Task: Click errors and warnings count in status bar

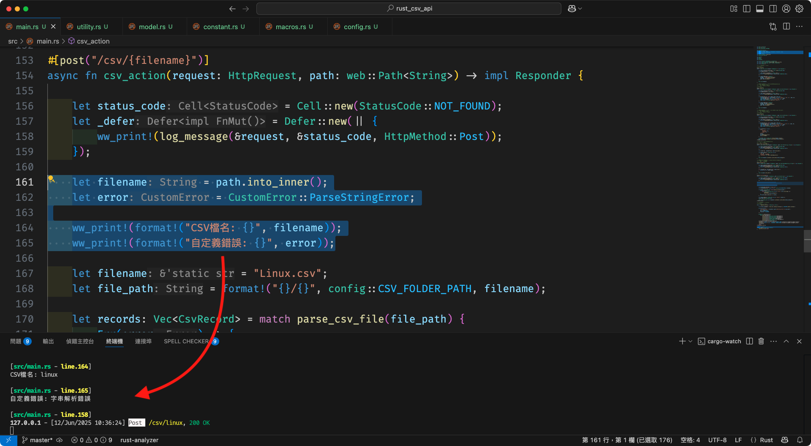Action: [92, 440]
